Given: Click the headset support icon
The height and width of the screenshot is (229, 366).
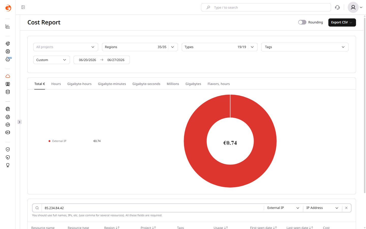Looking at the screenshot, I should 338,7.
